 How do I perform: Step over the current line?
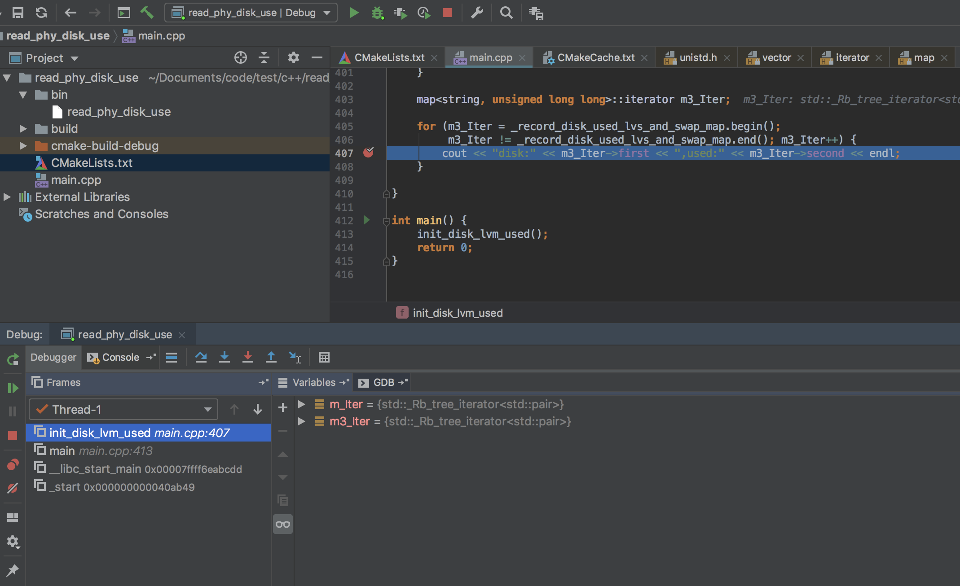coord(201,357)
